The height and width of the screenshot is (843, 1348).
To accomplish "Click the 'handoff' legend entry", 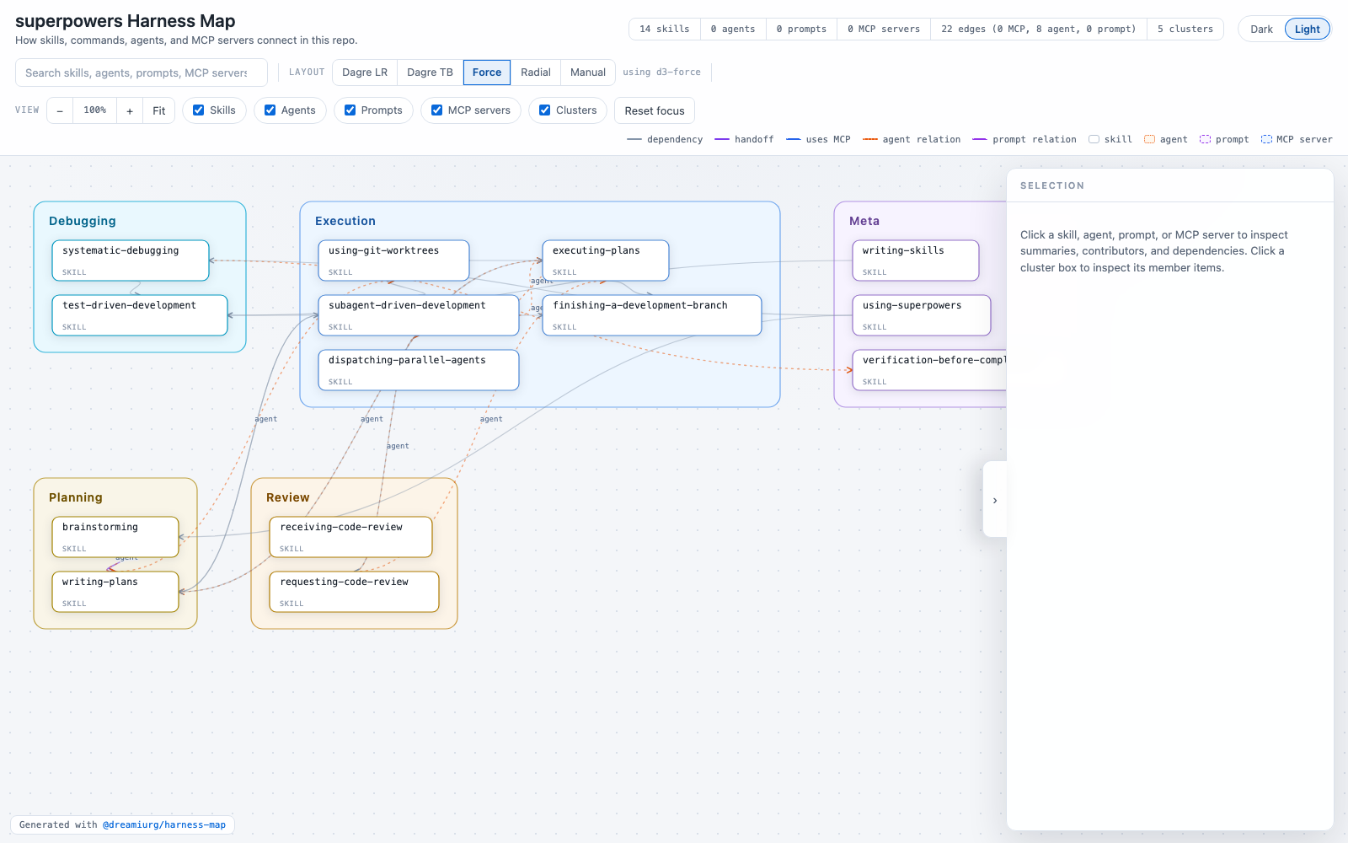I will tap(744, 139).
